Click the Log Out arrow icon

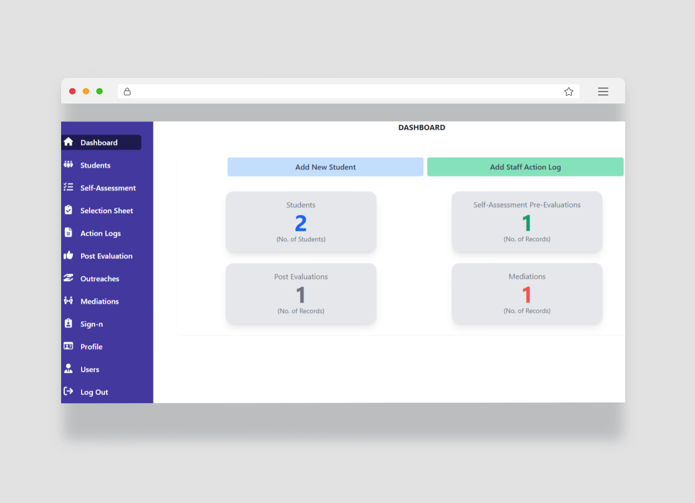click(x=68, y=391)
